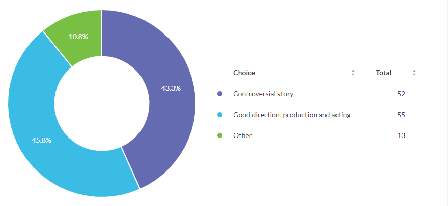
Task: Sort table by Choice column arrows
Action: (x=353, y=73)
